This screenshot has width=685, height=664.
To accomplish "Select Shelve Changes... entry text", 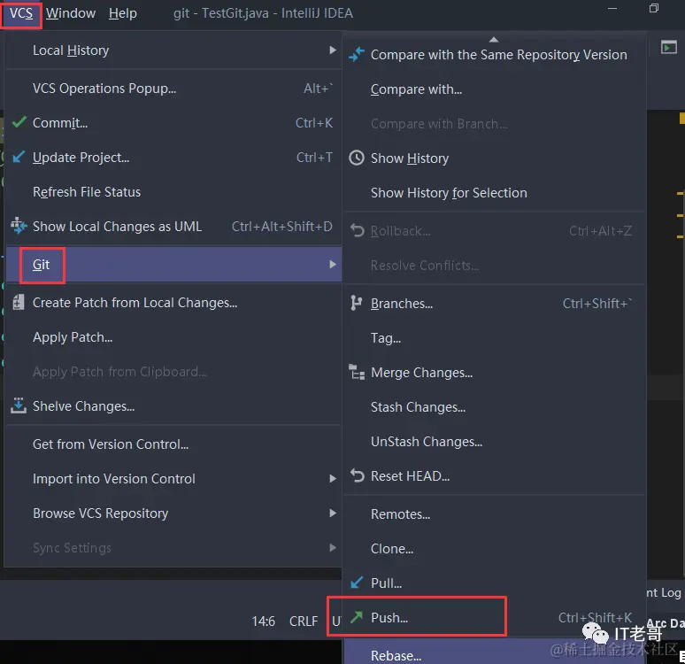I will tap(83, 406).
